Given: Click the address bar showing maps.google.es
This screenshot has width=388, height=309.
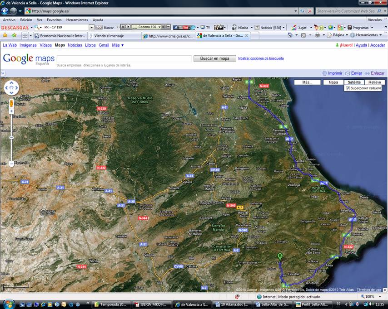Looking at the screenshot, I should tap(161, 11).
